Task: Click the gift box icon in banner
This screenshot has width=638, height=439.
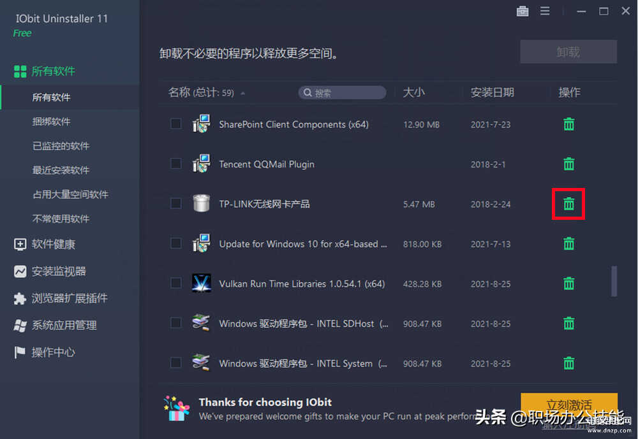Action: click(177, 408)
